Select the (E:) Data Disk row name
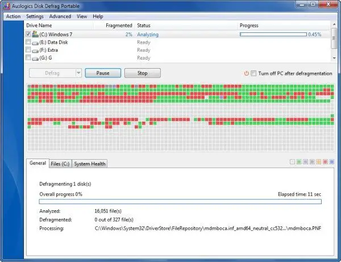 coord(54,42)
